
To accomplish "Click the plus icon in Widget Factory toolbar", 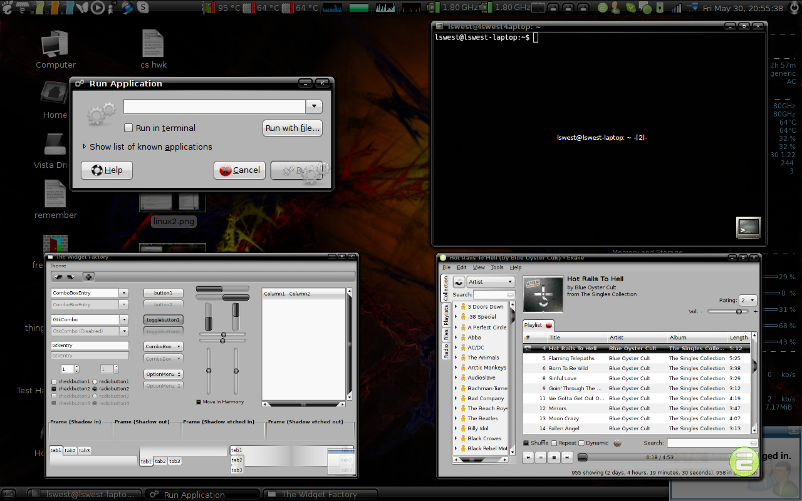I will (x=89, y=276).
